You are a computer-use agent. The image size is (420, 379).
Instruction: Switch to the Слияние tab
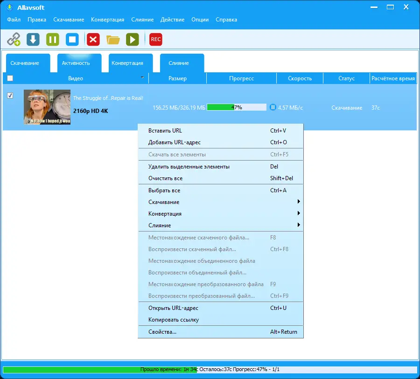(x=182, y=63)
